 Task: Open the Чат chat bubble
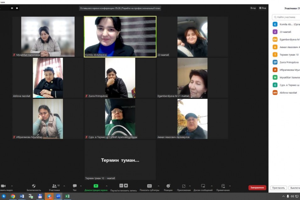(75, 186)
